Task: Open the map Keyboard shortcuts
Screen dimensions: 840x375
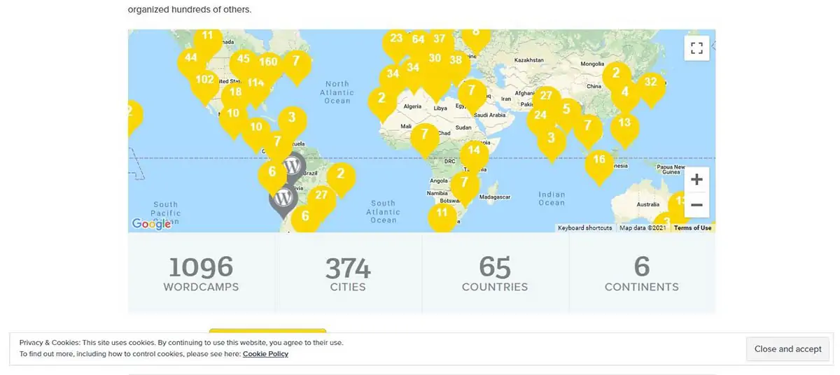Action: coord(585,228)
